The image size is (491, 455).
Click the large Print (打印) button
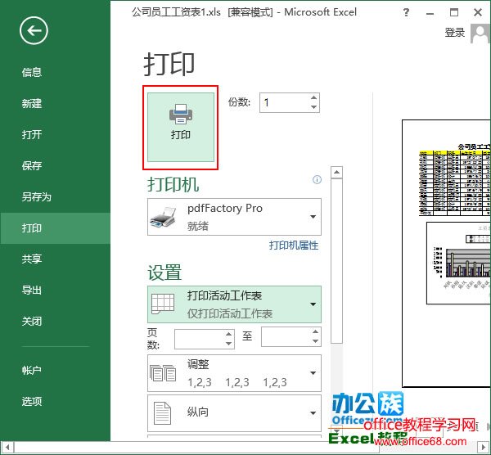click(180, 126)
